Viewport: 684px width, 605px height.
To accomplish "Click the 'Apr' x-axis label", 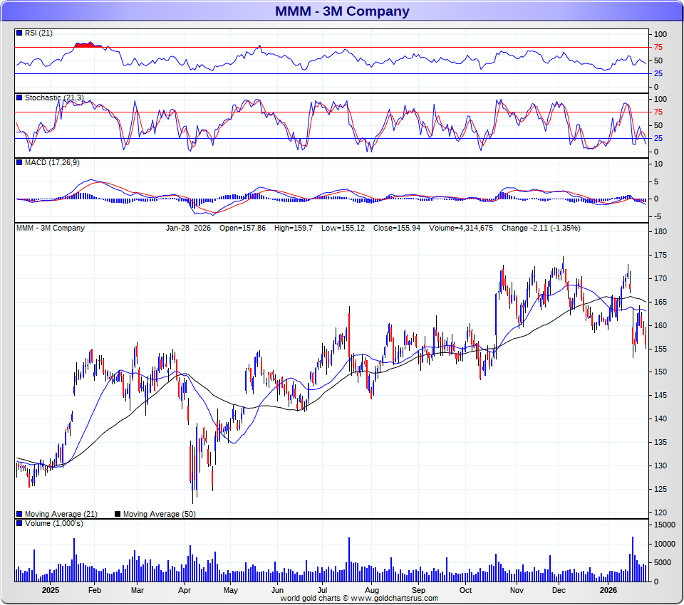I will tap(185, 590).
